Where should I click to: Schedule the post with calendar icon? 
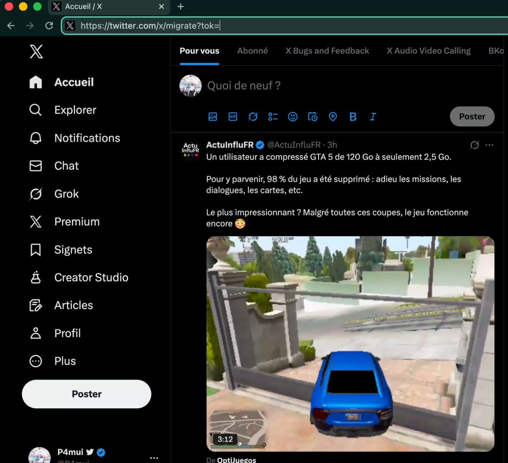(x=313, y=117)
